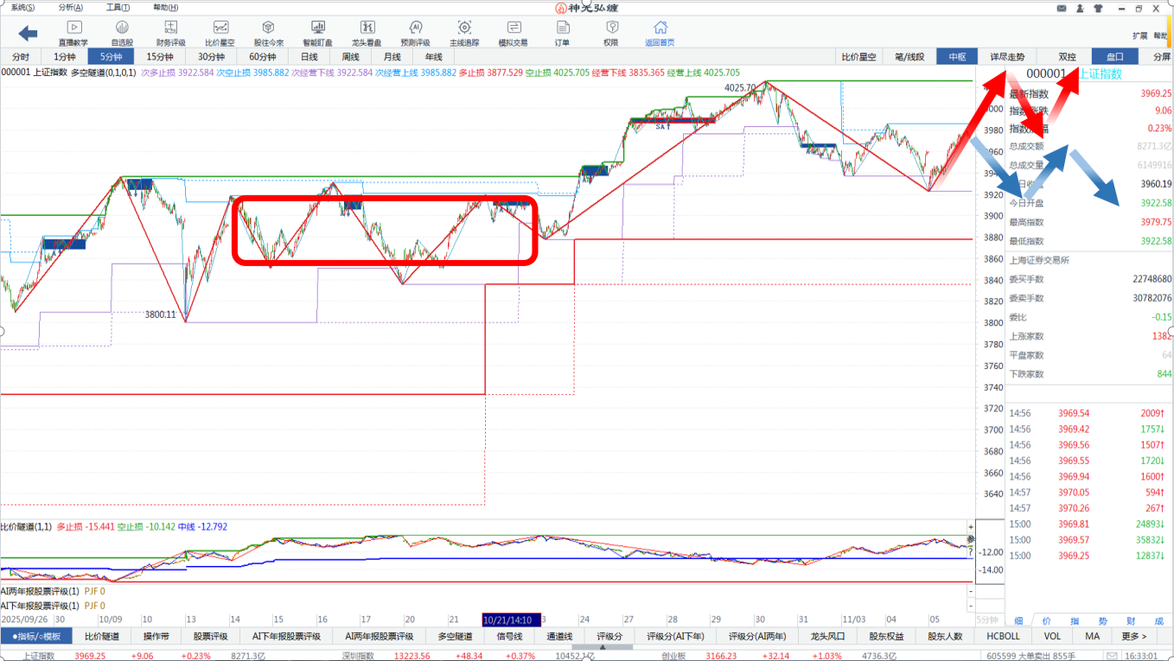1174x661 pixels.
Task: Open the mail envelope icon in title bar
Action: coord(1062,8)
